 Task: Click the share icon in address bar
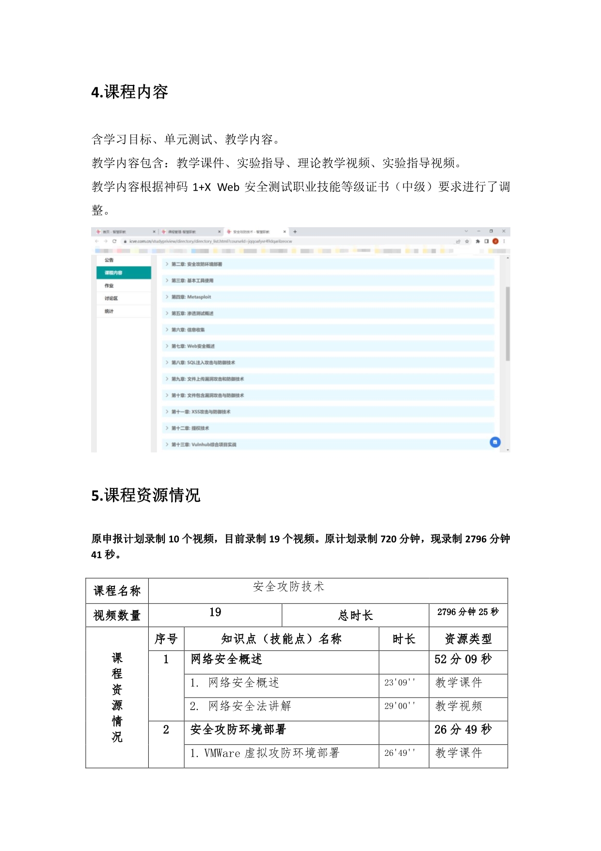tap(458, 241)
